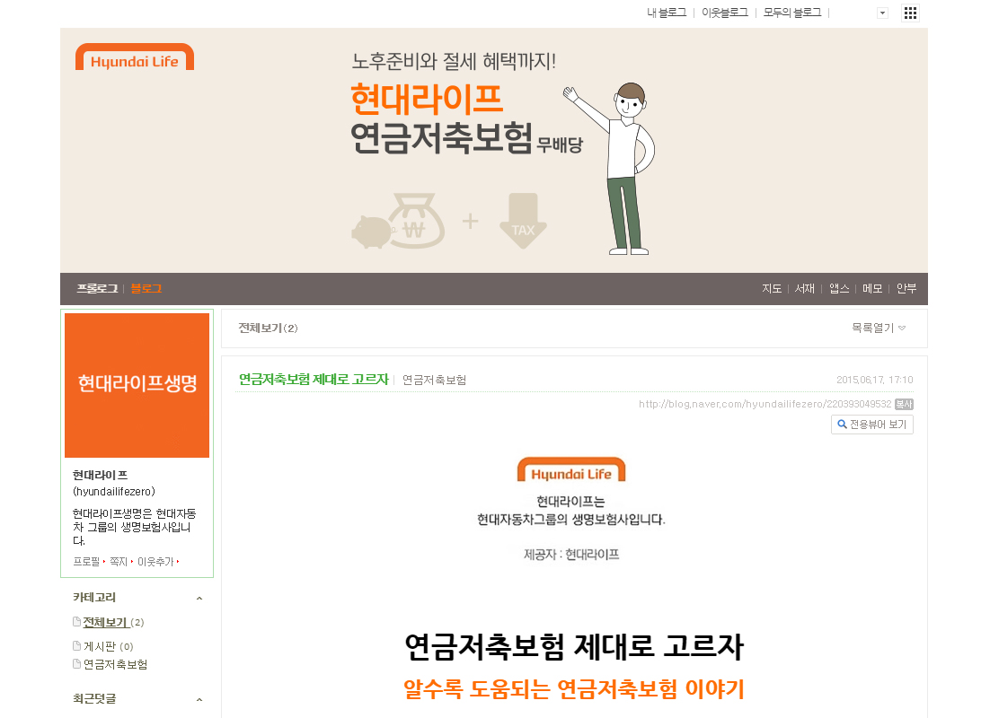Collapse the 최근덧글 section chevron
This screenshot has width=990, height=718.
coord(199,699)
